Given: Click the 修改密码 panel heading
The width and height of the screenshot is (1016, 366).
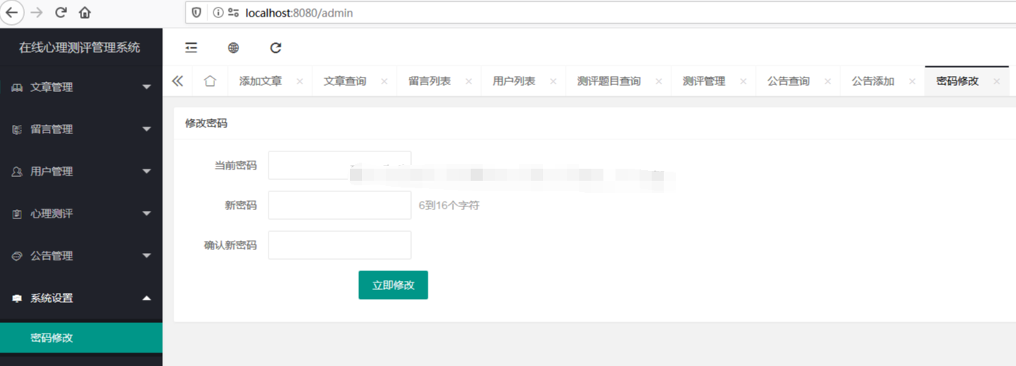Looking at the screenshot, I should 206,123.
